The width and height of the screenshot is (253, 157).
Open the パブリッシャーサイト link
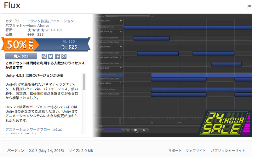point(228,151)
